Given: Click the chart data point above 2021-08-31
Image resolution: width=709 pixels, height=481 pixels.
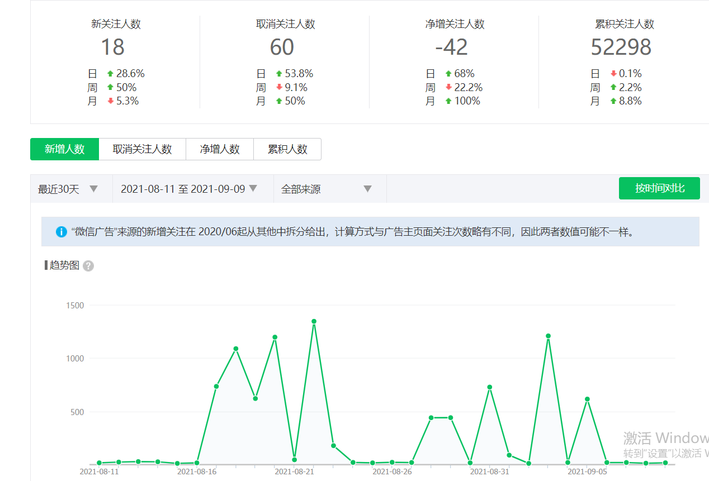Looking at the screenshot, I should click(x=490, y=387).
